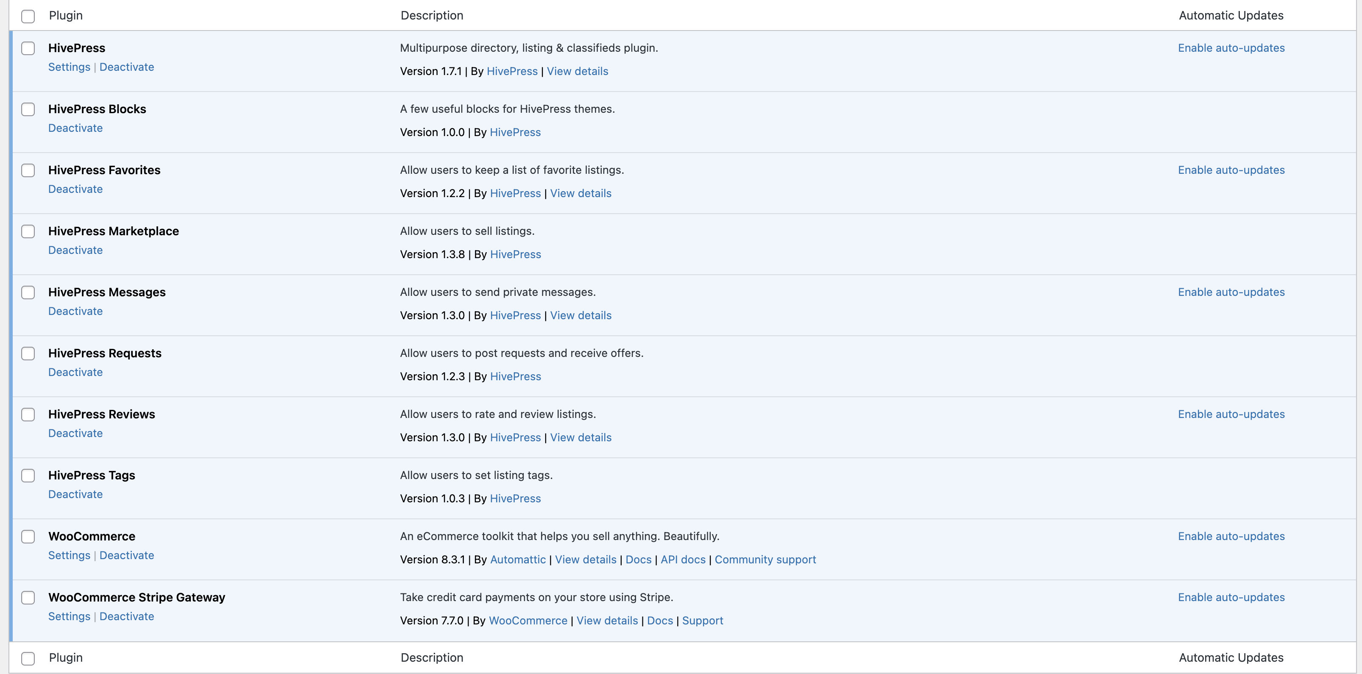
Task: View details of WooCommerce Stripe Gateway
Action: pyautogui.click(x=607, y=621)
